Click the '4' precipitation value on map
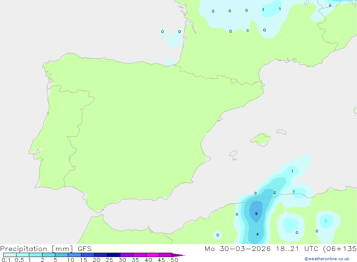This screenshot has height=262, width=357. click(x=257, y=234)
